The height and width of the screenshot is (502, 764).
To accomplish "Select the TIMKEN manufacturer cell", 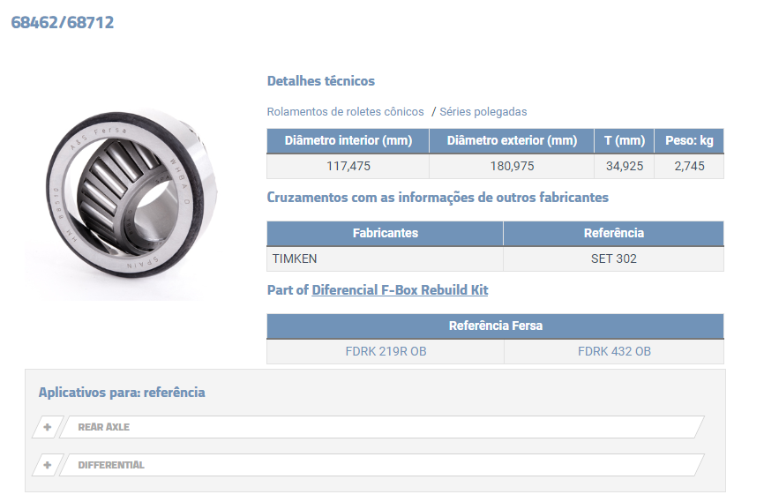I will click(x=385, y=259).
